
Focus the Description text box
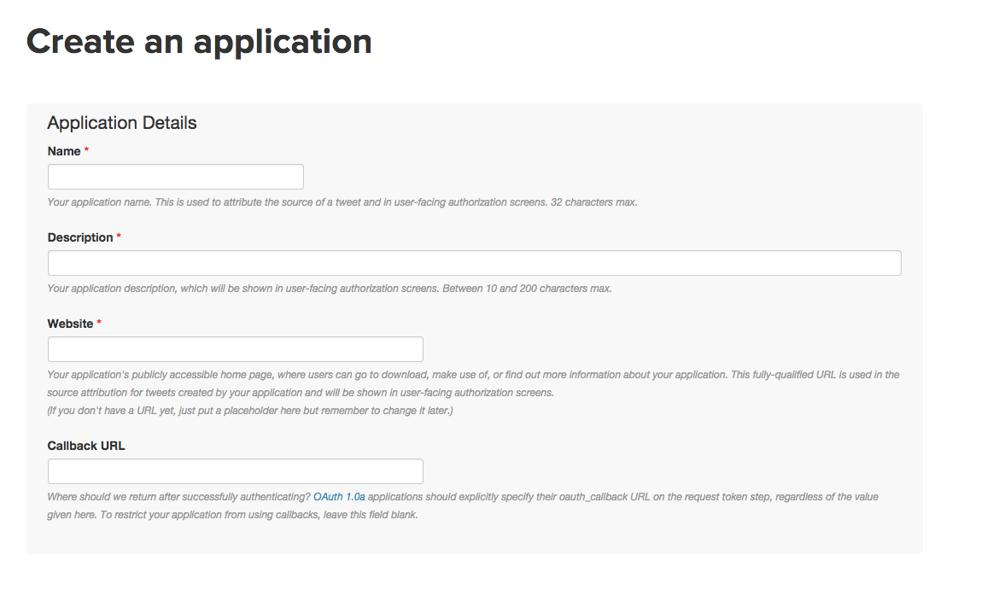(474, 263)
